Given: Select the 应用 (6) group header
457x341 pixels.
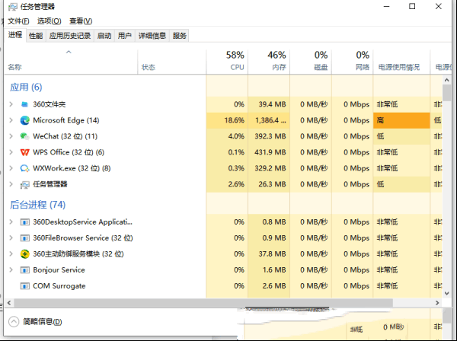Looking at the screenshot, I should click(x=26, y=87).
